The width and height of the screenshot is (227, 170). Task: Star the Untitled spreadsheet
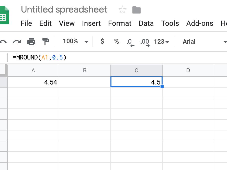click(x=122, y=10)
